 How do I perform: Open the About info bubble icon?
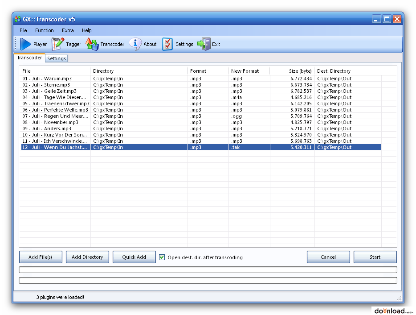(x=135, y=44)
